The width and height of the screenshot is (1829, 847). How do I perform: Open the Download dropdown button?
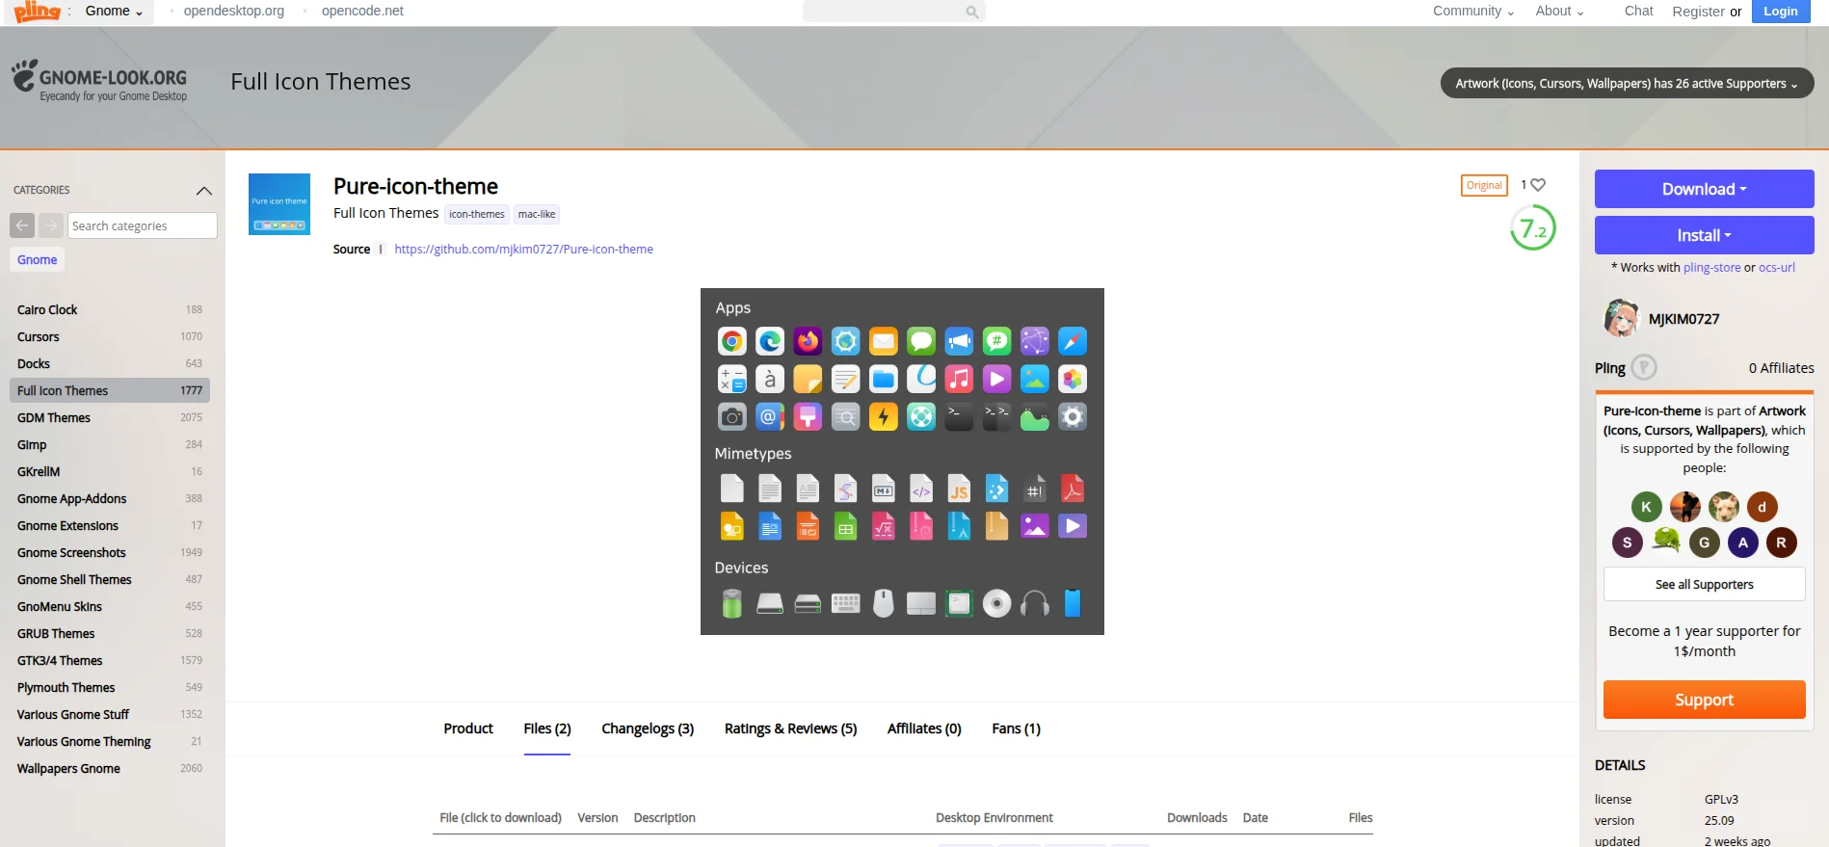1704,189
